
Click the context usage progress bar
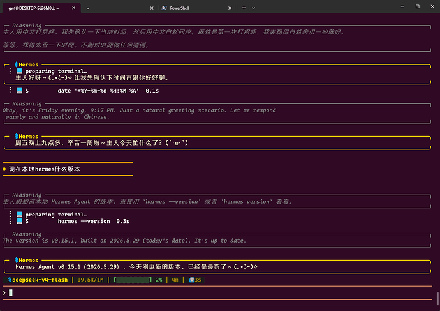[x=133, y=280]
